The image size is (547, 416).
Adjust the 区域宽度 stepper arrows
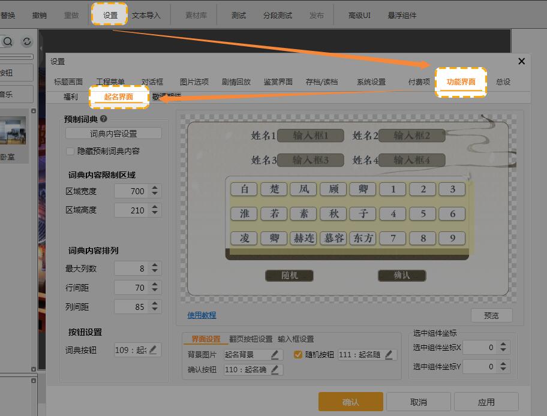(155, 191)
